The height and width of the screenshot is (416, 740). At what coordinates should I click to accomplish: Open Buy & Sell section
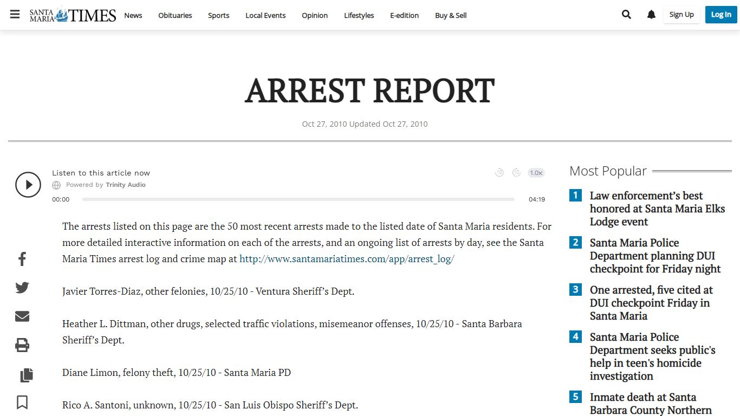point(451,15)
